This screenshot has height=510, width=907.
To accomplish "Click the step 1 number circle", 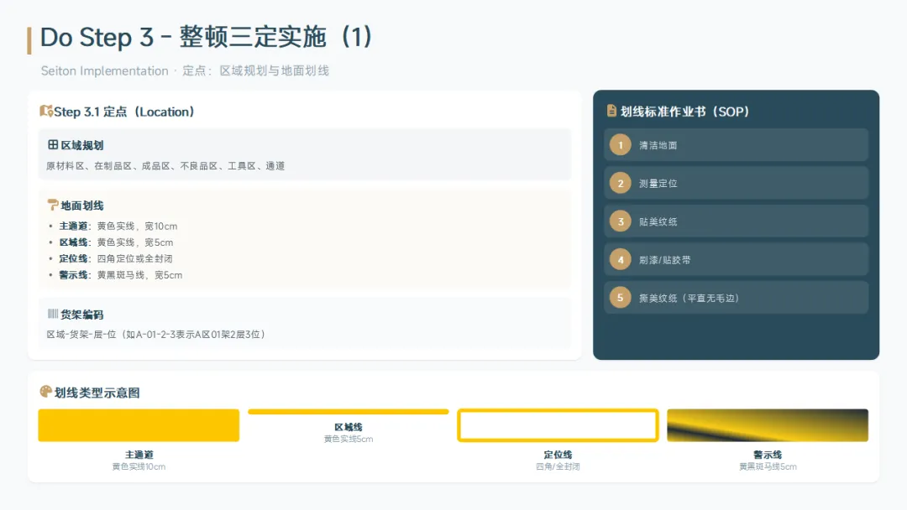I will tap(620, 145).
